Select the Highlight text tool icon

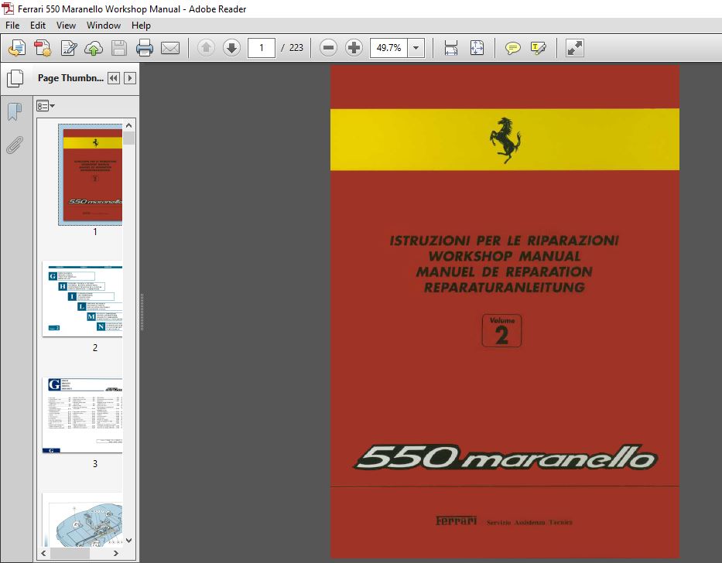tap(538, 48)
